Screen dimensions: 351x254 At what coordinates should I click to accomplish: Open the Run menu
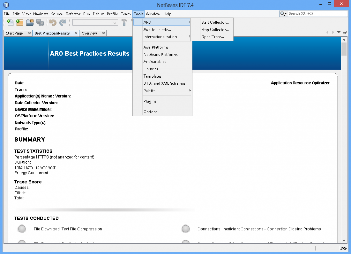(86, 14)
